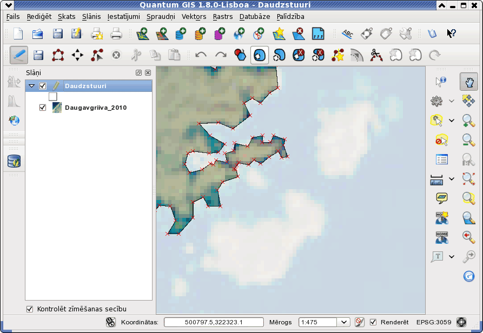Image resolution: width=483 pixels, height=333 pixels.
Task: Open the What's This help cursor
Action: 451,34
